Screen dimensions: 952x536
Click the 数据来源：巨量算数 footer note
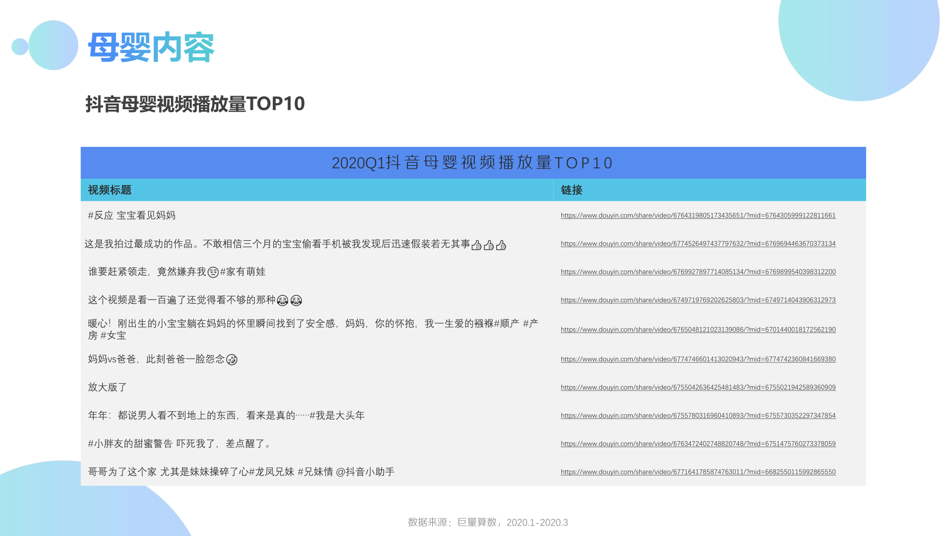click(x=488, y=523)
